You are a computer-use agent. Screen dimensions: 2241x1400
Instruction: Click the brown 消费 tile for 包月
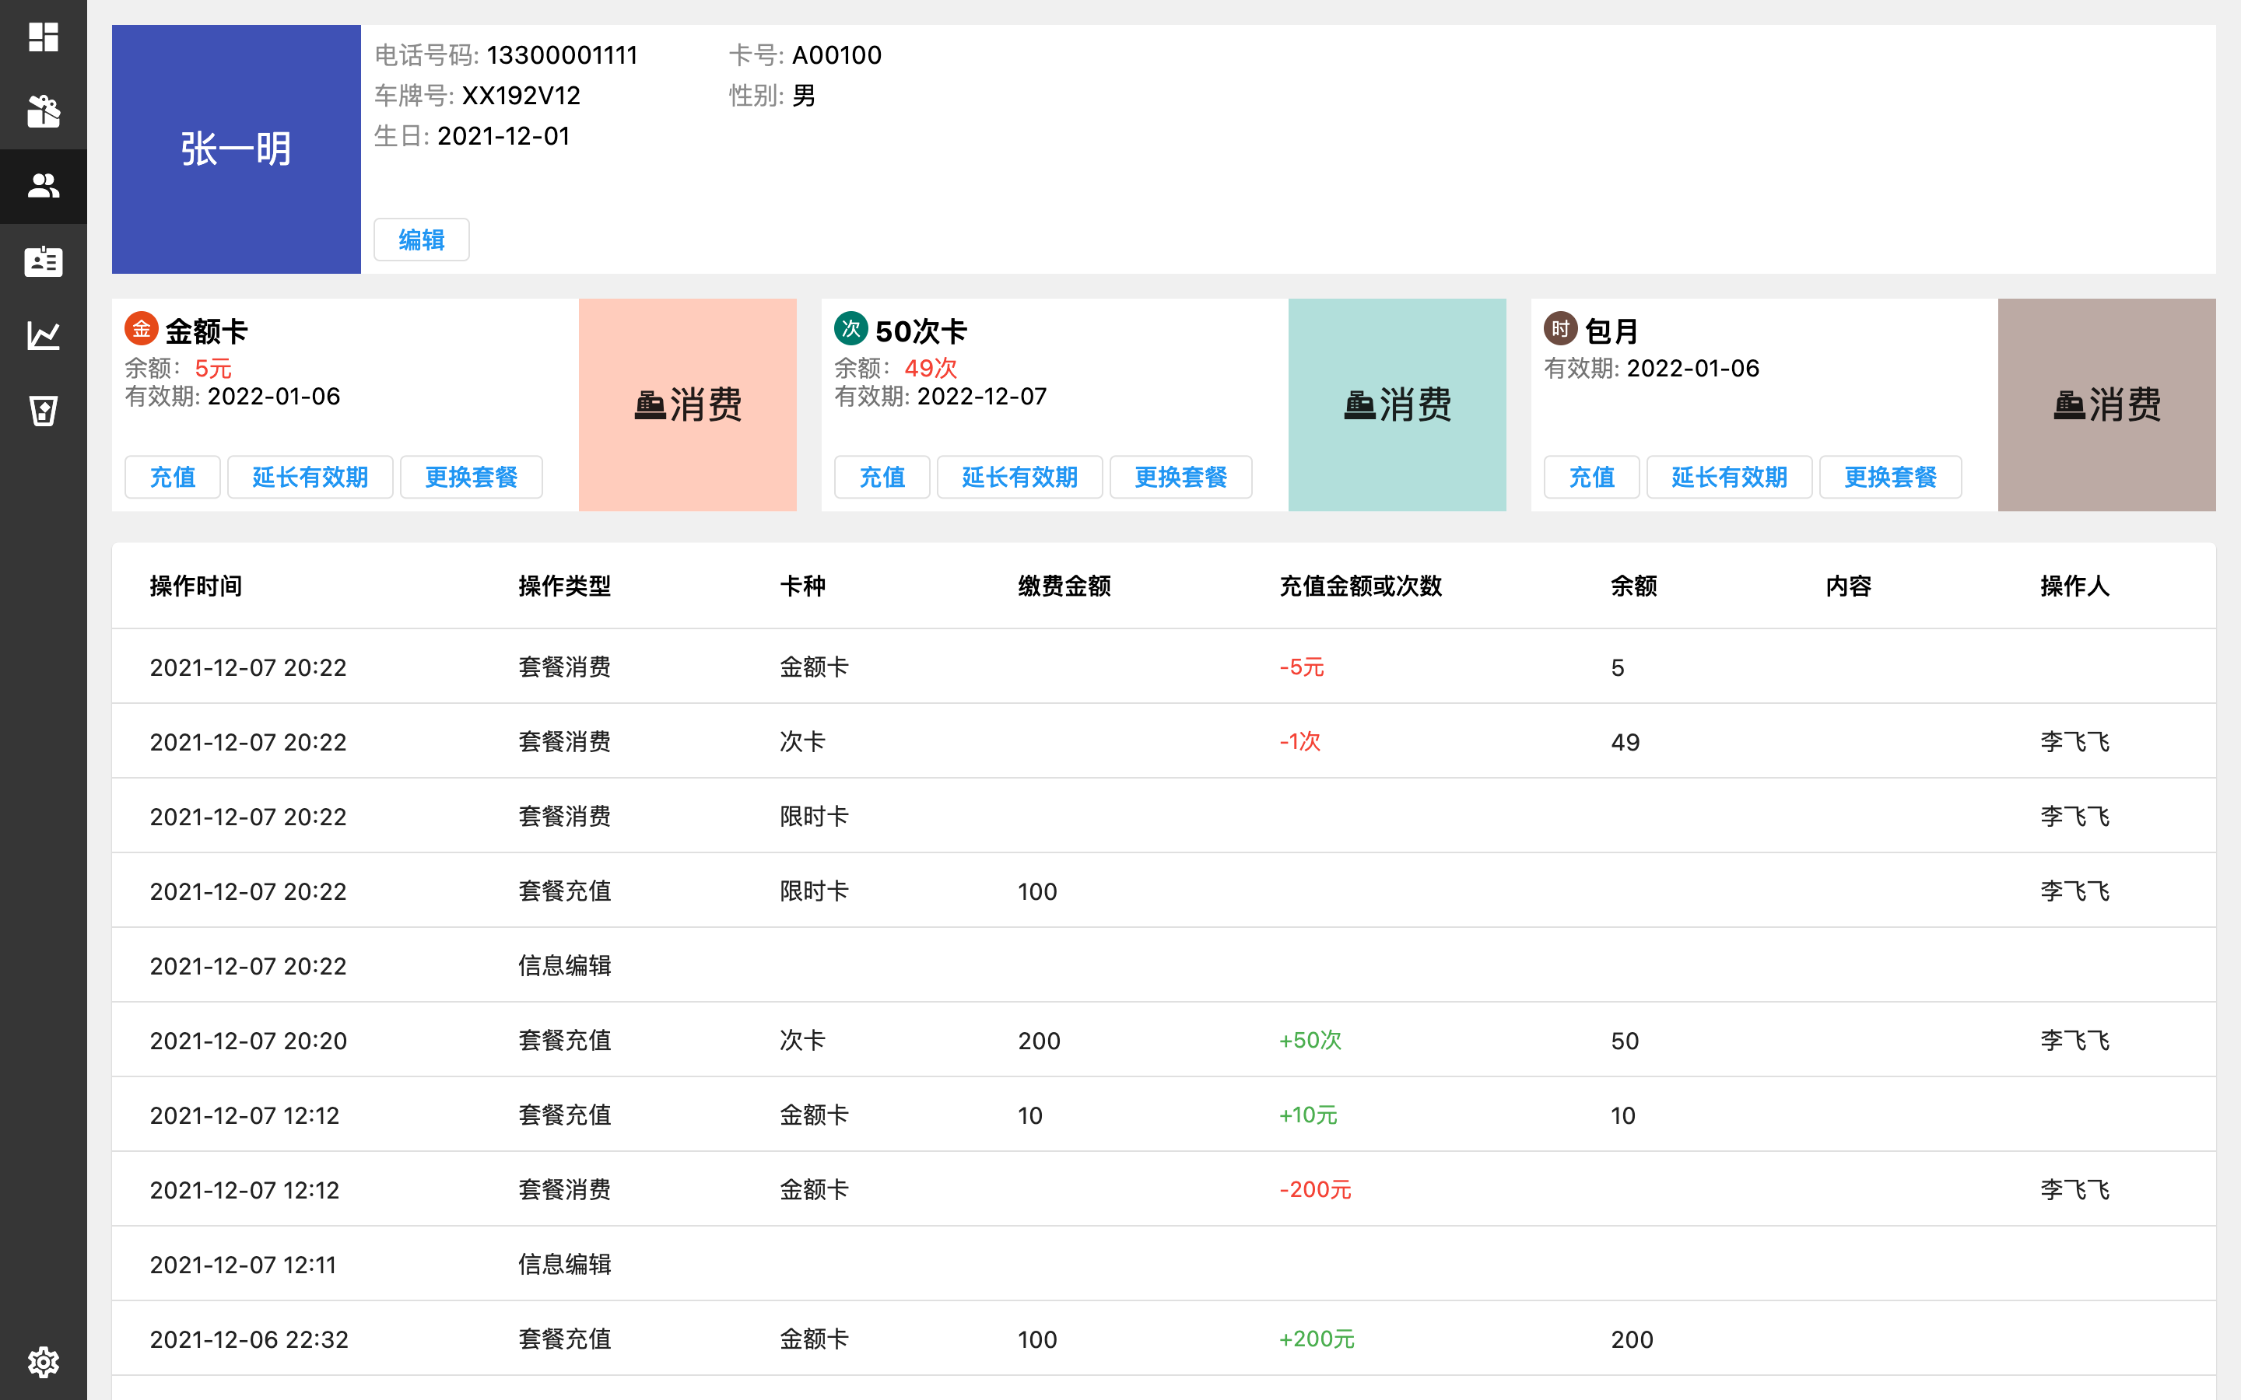[2106, 404]
